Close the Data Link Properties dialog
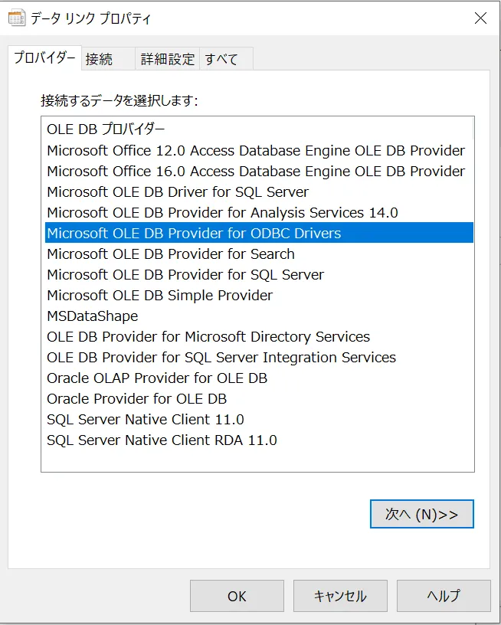The image size is (501, 625). (x=480, y=18)
